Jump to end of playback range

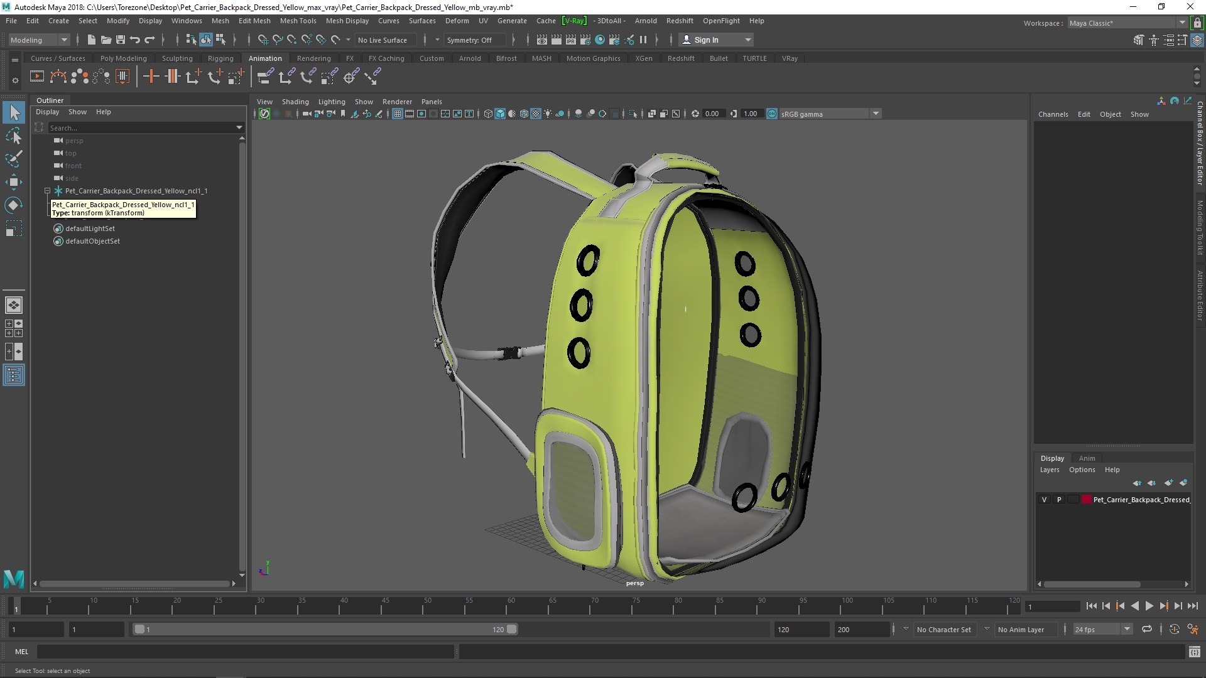(1193, 606)
